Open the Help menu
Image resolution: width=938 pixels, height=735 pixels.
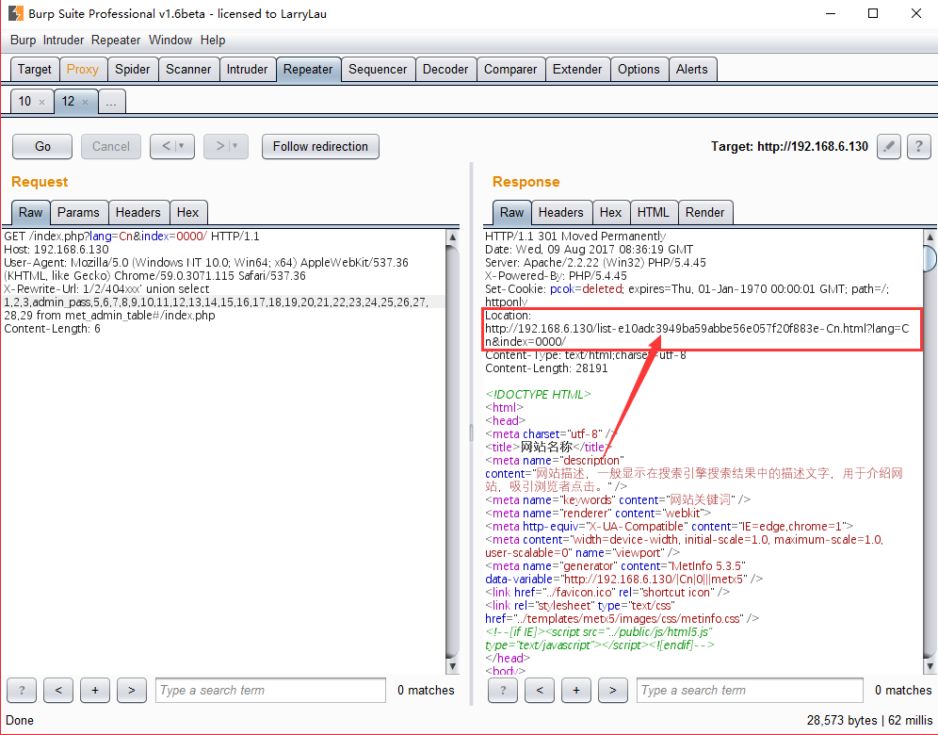[x=212, y=41]
